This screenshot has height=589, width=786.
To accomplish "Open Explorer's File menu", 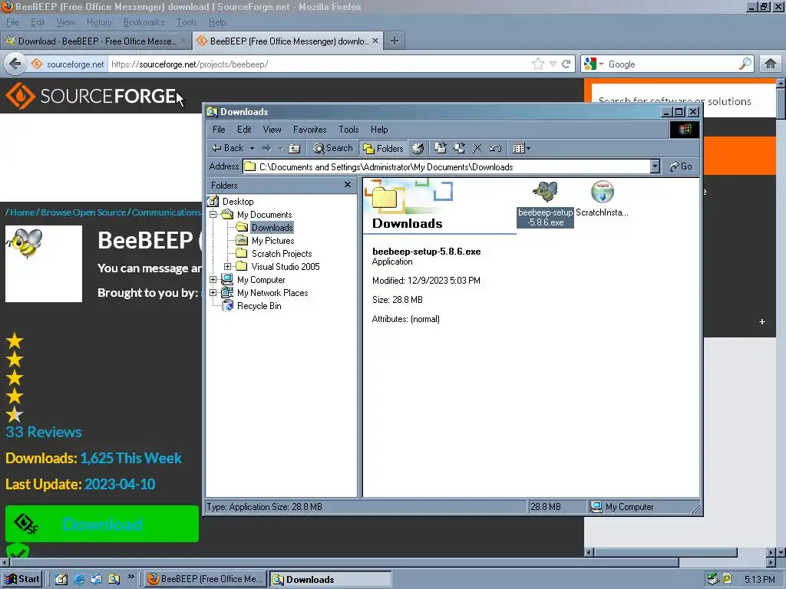I will click(219, 130).
